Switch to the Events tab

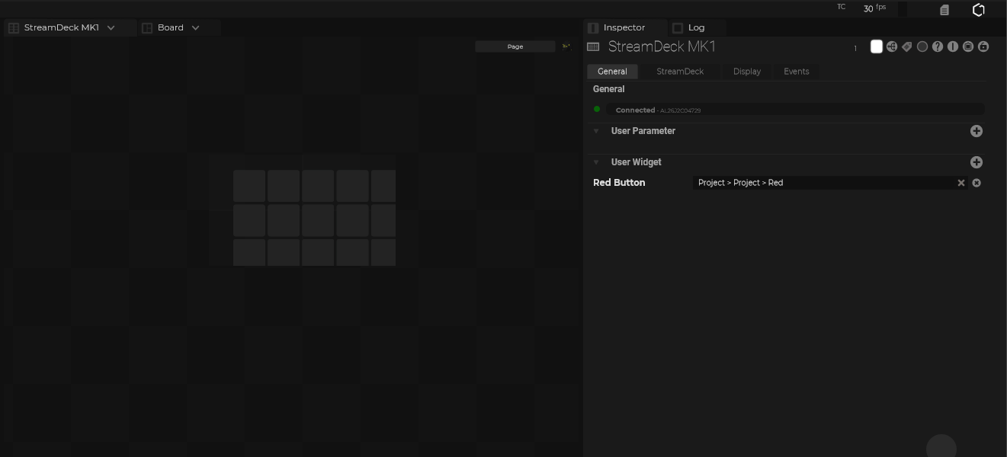click(x=796, y=72)
